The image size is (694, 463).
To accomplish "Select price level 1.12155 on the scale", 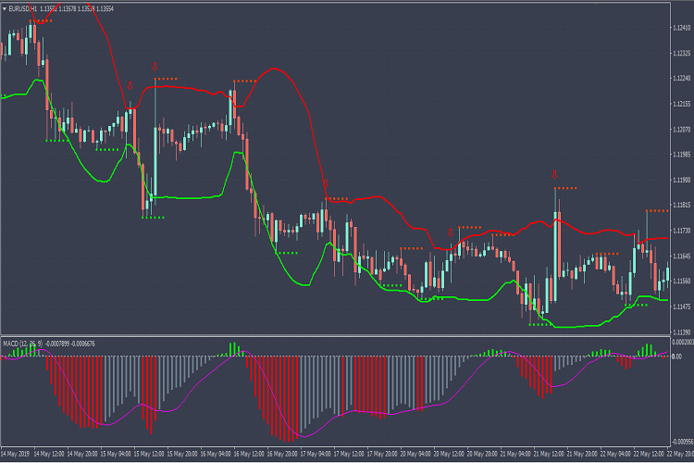I will (682, 104).
